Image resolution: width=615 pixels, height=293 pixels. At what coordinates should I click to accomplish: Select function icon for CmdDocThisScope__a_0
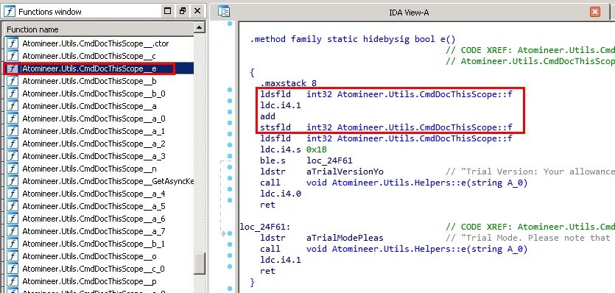[13, 119]
